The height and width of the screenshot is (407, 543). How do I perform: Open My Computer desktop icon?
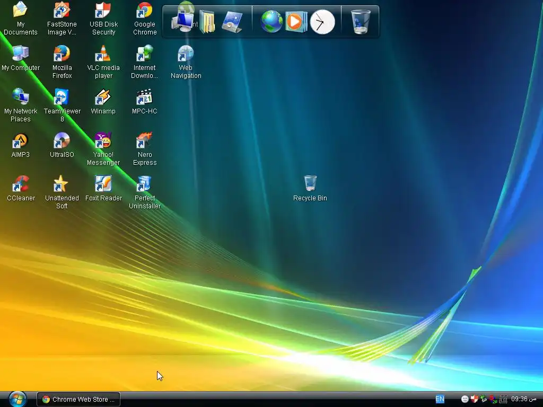click(x=21, y=58)
